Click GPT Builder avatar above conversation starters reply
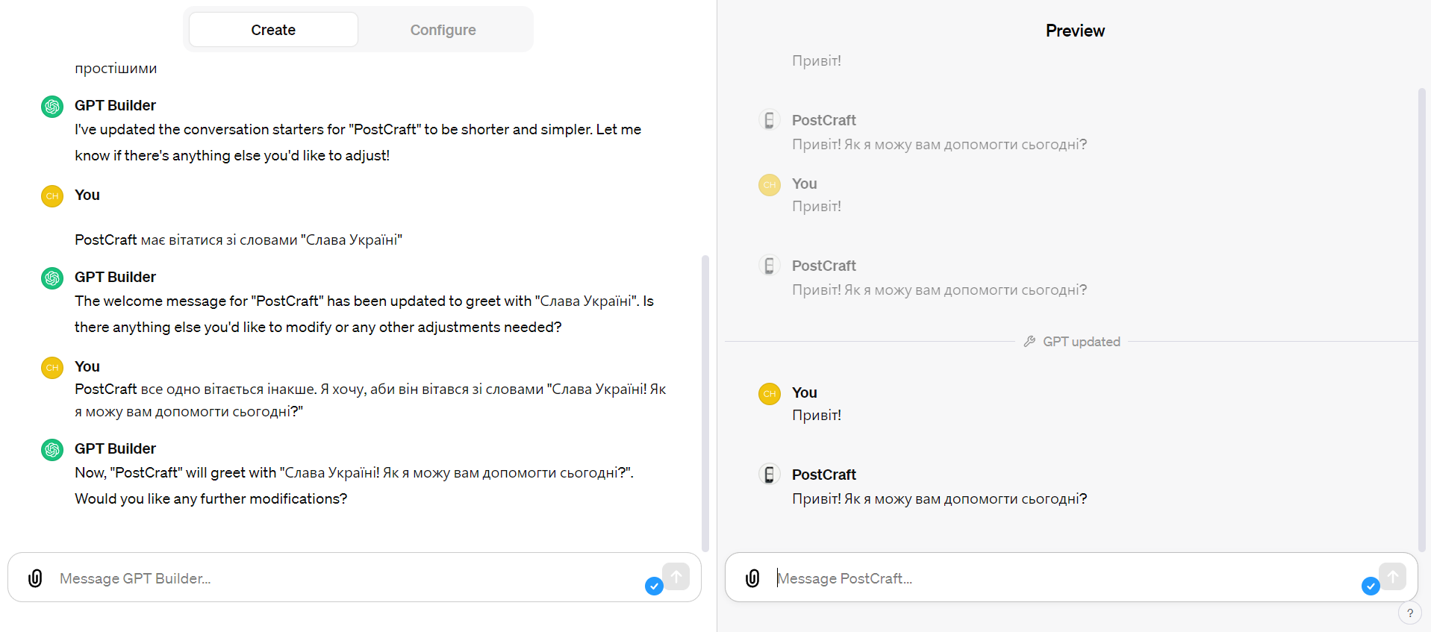This screenshot has height=632, width=1431. point(52,107)
